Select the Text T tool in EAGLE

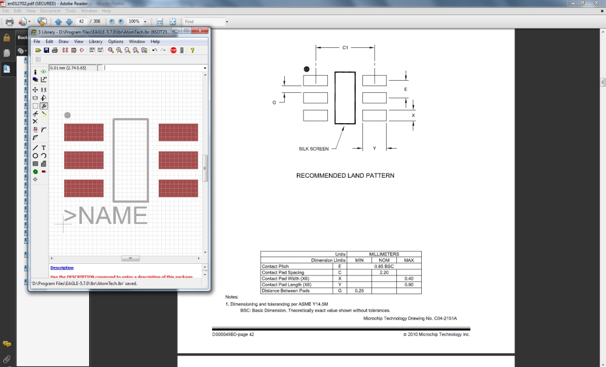click(x=44, y=148)
